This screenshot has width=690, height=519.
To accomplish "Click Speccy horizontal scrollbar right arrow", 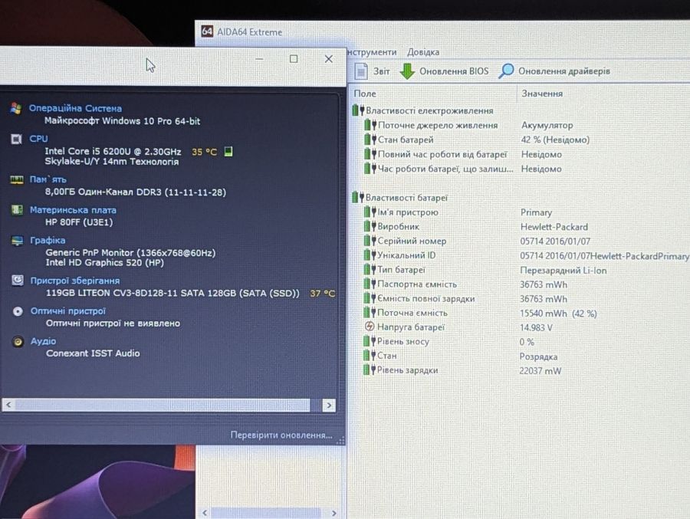I will [329, 405].
